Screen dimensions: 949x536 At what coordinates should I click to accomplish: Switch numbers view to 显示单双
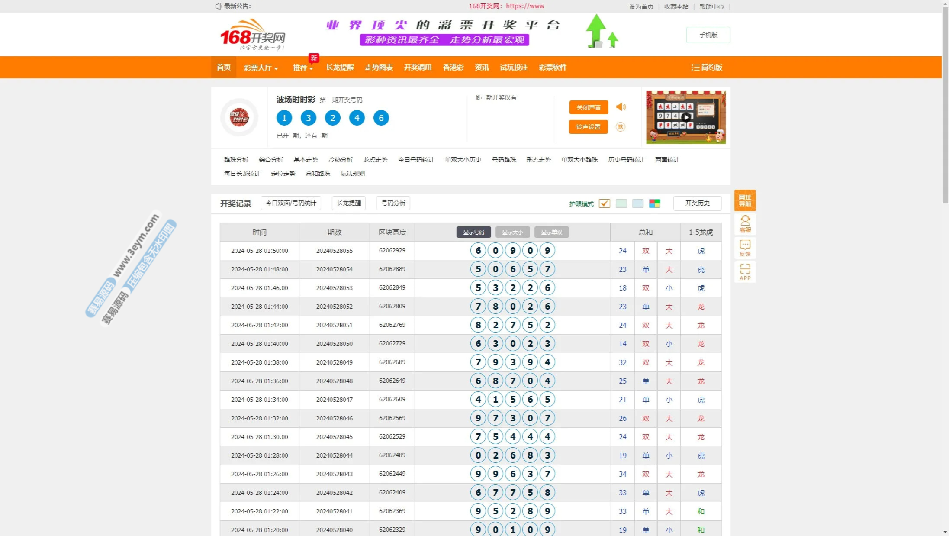coord(551,232)
